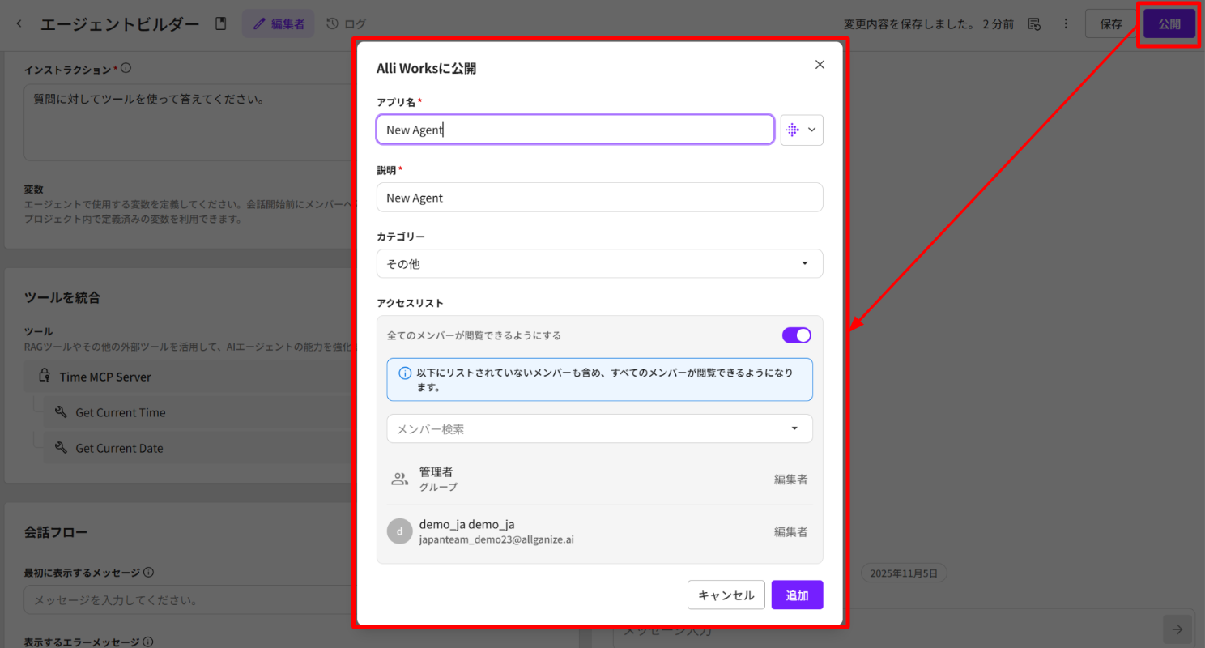Click the send arrow in the message box

(x=1177, y=629)
